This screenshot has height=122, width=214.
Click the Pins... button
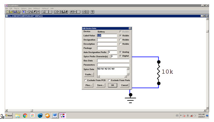pos(89,85)
